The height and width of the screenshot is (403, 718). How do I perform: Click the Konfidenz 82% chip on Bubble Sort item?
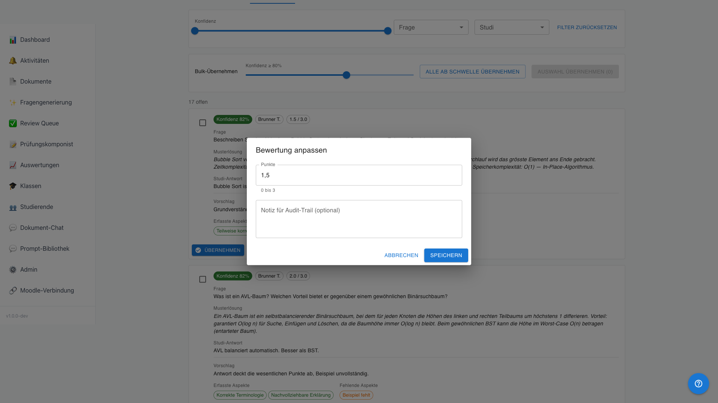[233, 119]
